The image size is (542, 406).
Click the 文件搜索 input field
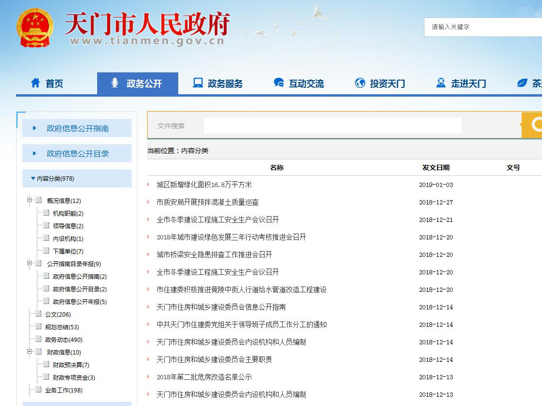(x=332, y=125)
